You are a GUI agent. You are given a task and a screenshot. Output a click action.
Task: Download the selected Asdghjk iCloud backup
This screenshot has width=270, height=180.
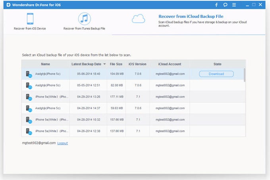coord(216,74)
